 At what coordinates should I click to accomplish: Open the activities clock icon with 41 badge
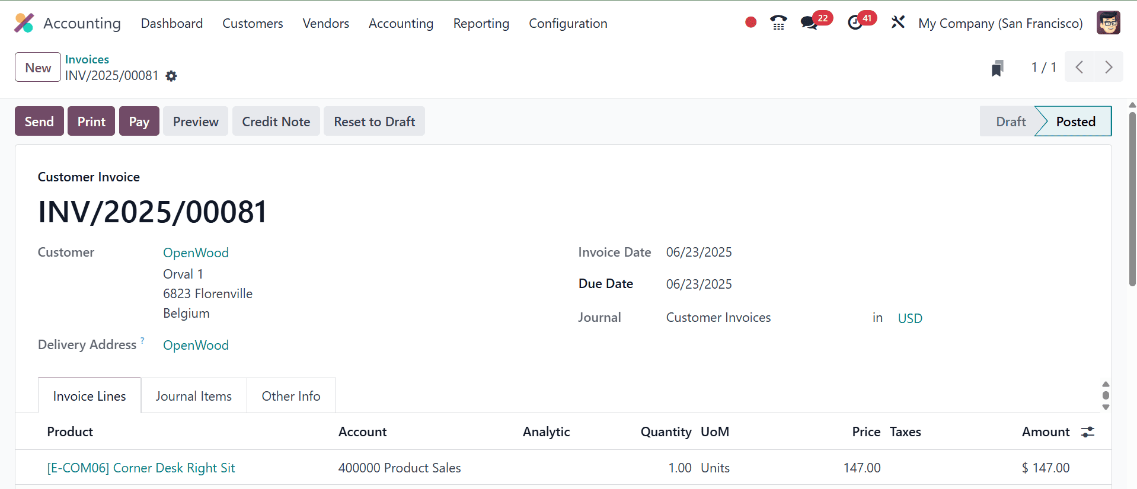(855, 23)
